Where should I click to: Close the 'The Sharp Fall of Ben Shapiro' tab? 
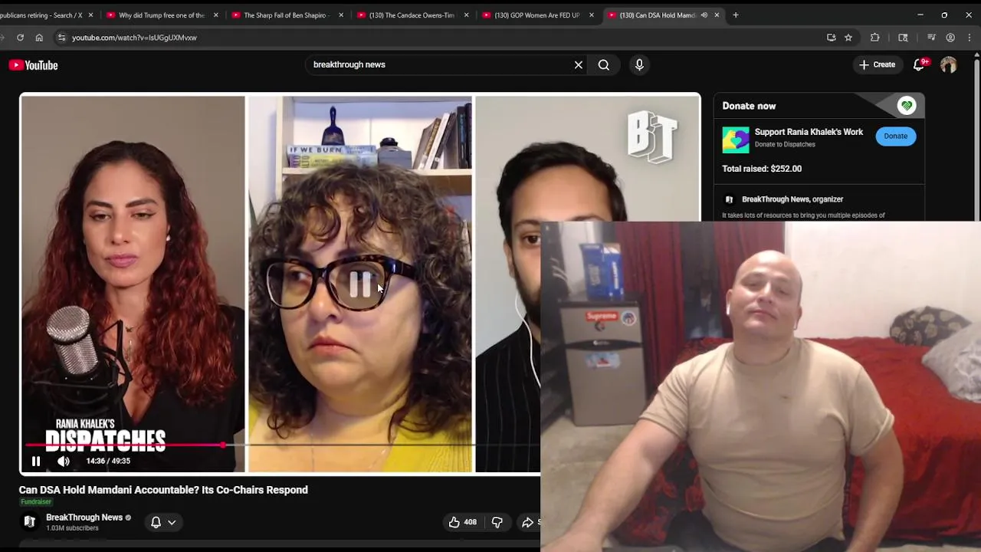[341, 15]
